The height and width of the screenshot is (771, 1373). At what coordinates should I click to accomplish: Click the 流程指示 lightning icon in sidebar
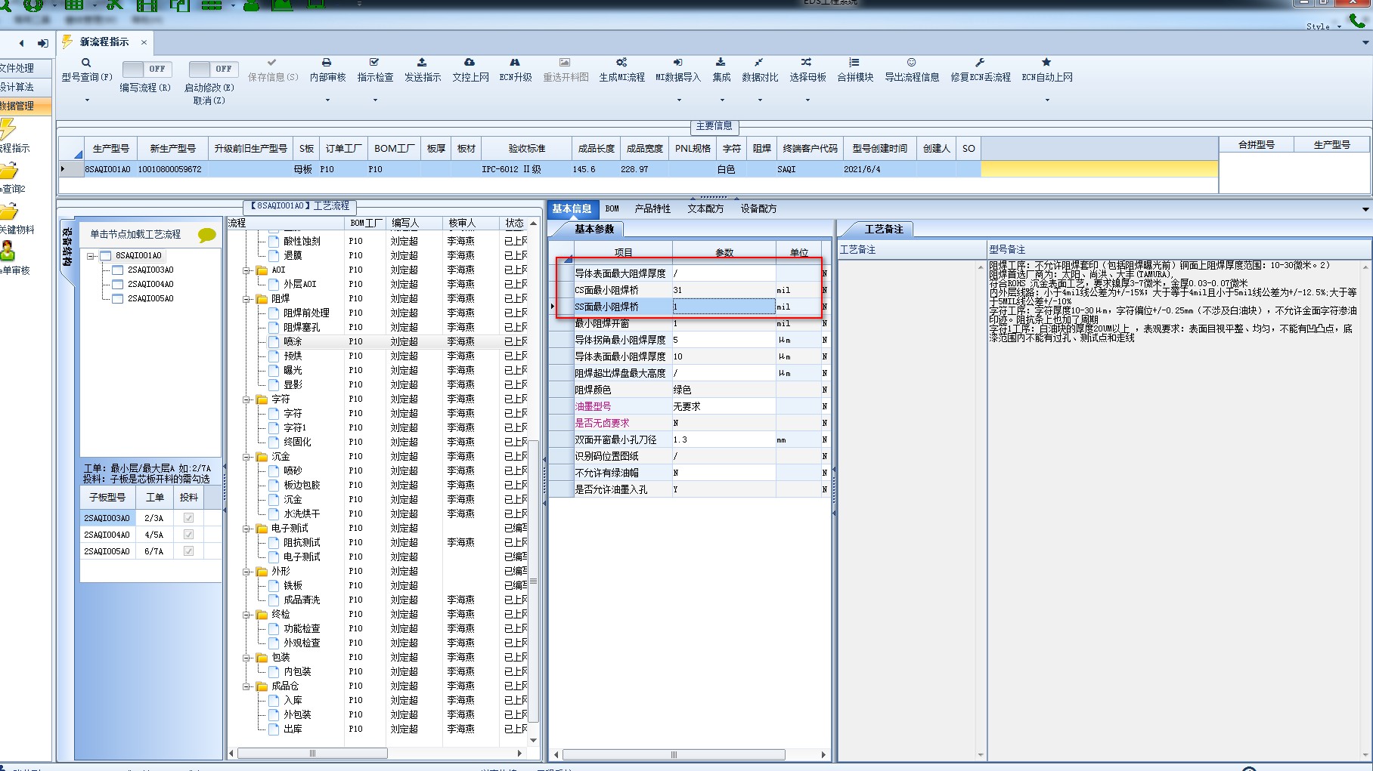8,129
